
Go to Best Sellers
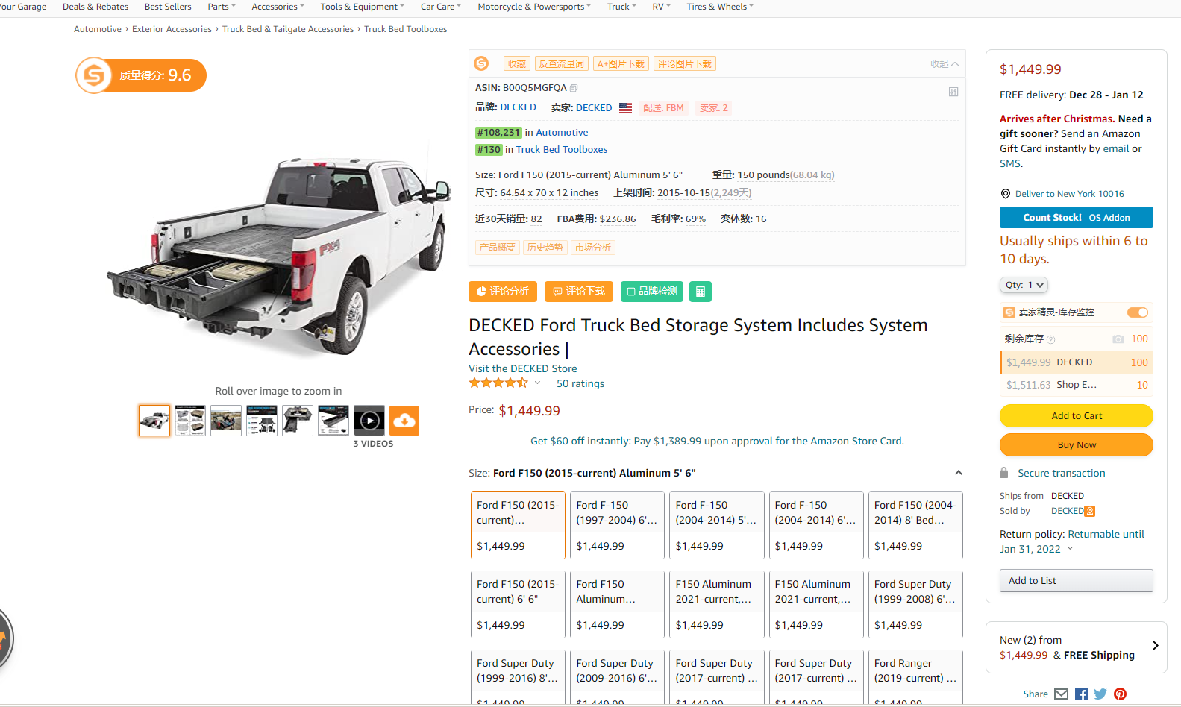168,7
